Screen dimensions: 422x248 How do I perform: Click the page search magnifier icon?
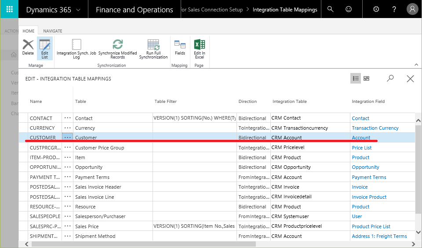tap(390, 78)
